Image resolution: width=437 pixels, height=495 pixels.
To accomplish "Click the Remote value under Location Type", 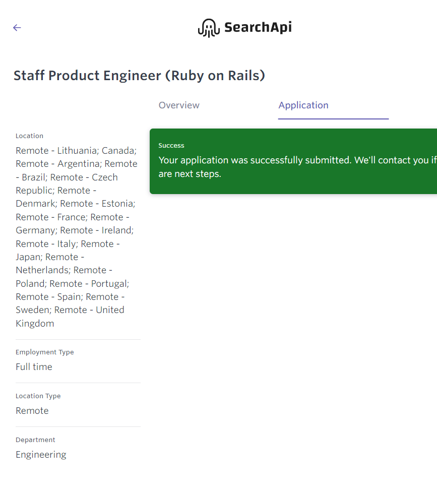I will [32, 411].
